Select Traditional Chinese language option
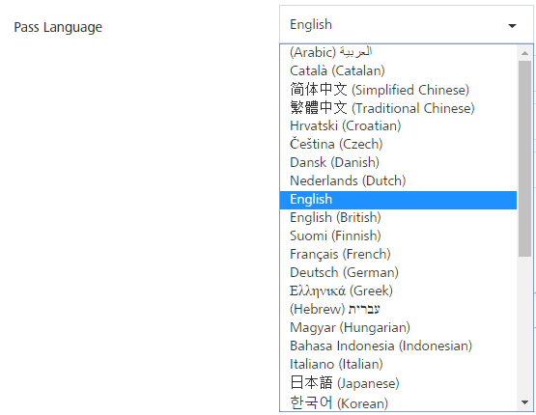This screenshot has height=415, width=536. (x=398, y=108)
